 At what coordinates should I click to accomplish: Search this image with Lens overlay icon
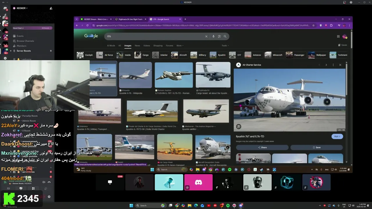pyautogui.click(x=239, y=127)
